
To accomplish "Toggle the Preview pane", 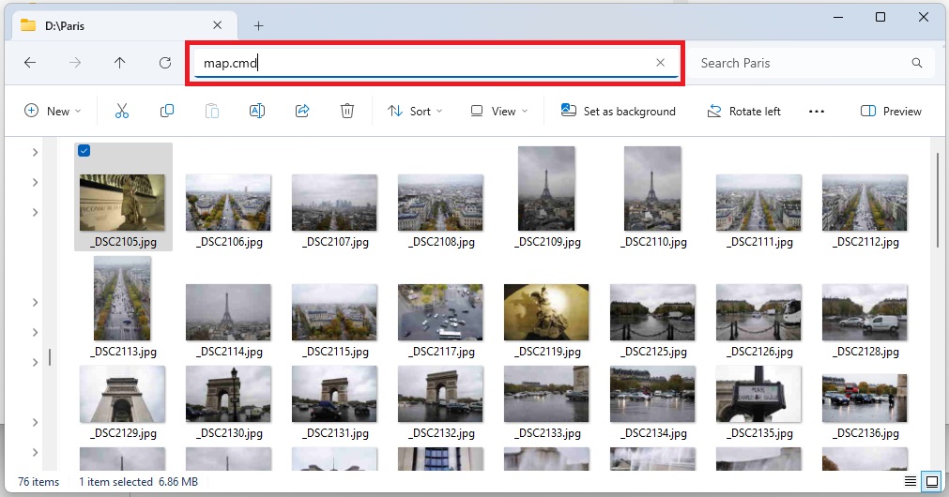I will click(891, 112).
